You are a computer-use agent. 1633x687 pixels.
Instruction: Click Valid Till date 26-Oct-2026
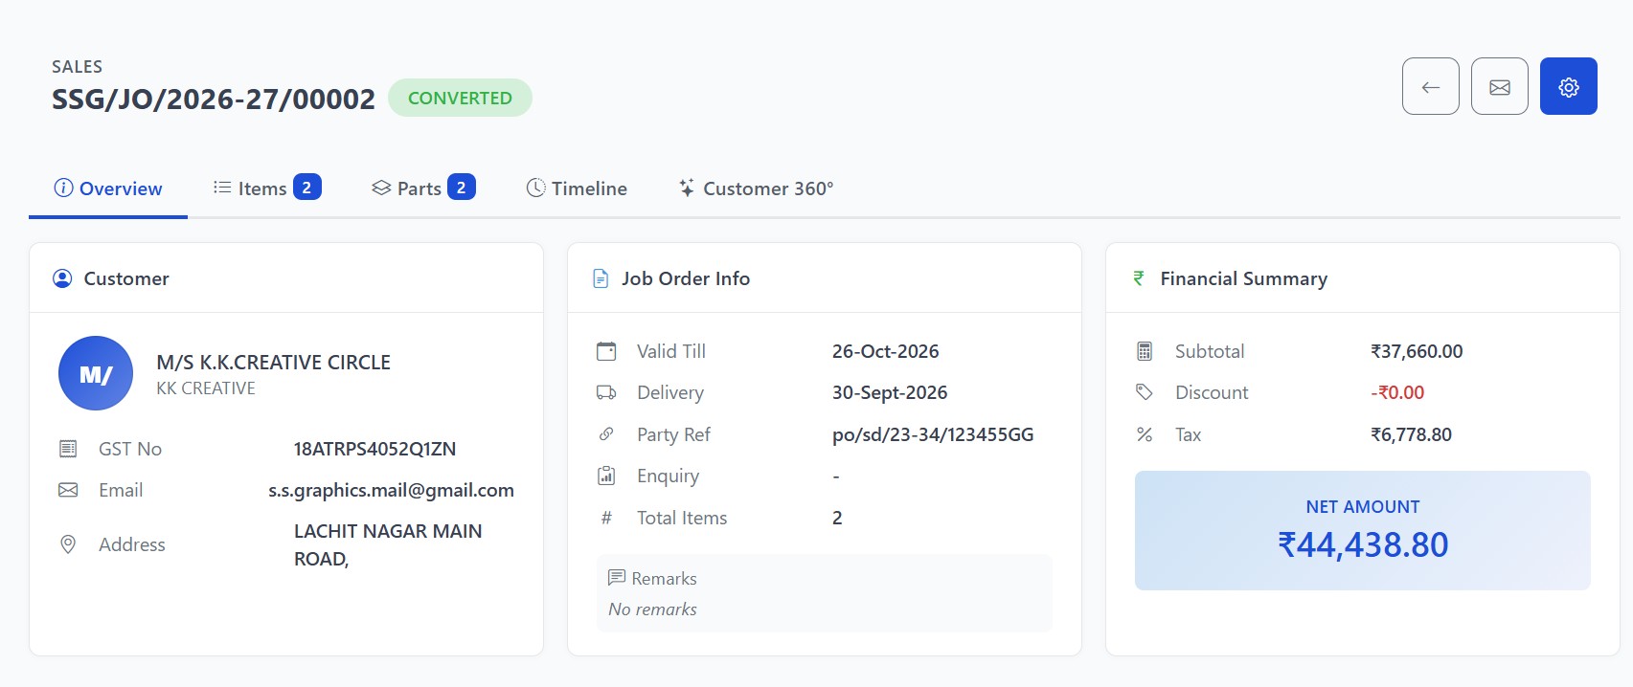886,351
